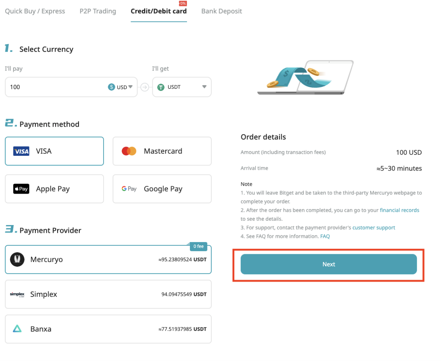This screenshot has height=361, width=441.
Task: Click the Tether USDT coin icon
Action: 161,87
